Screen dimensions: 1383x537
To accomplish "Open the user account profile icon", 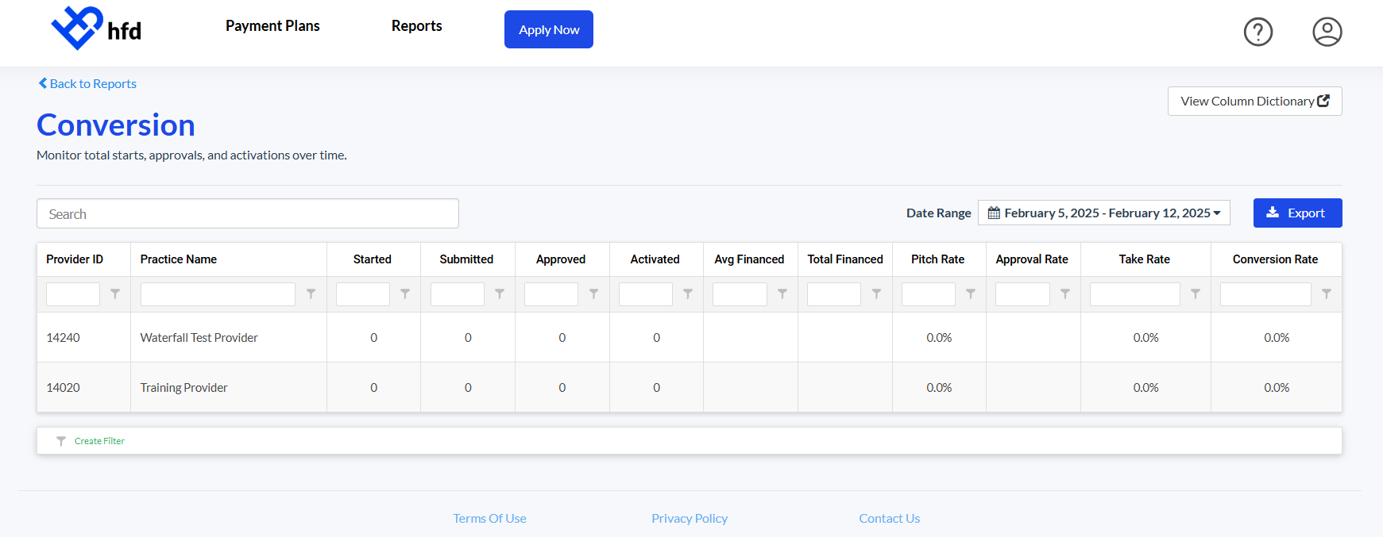I will (x=1327, y=32).
